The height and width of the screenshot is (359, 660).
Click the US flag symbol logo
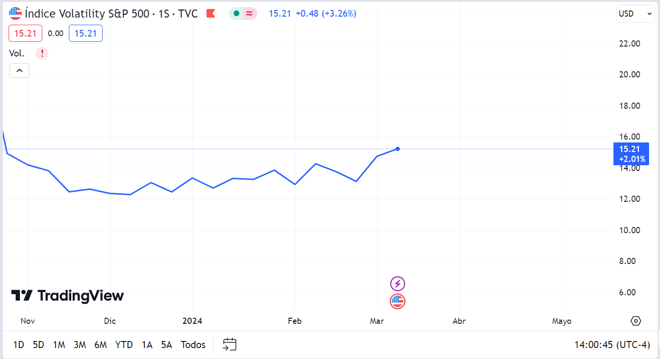[x=16, y=13]
